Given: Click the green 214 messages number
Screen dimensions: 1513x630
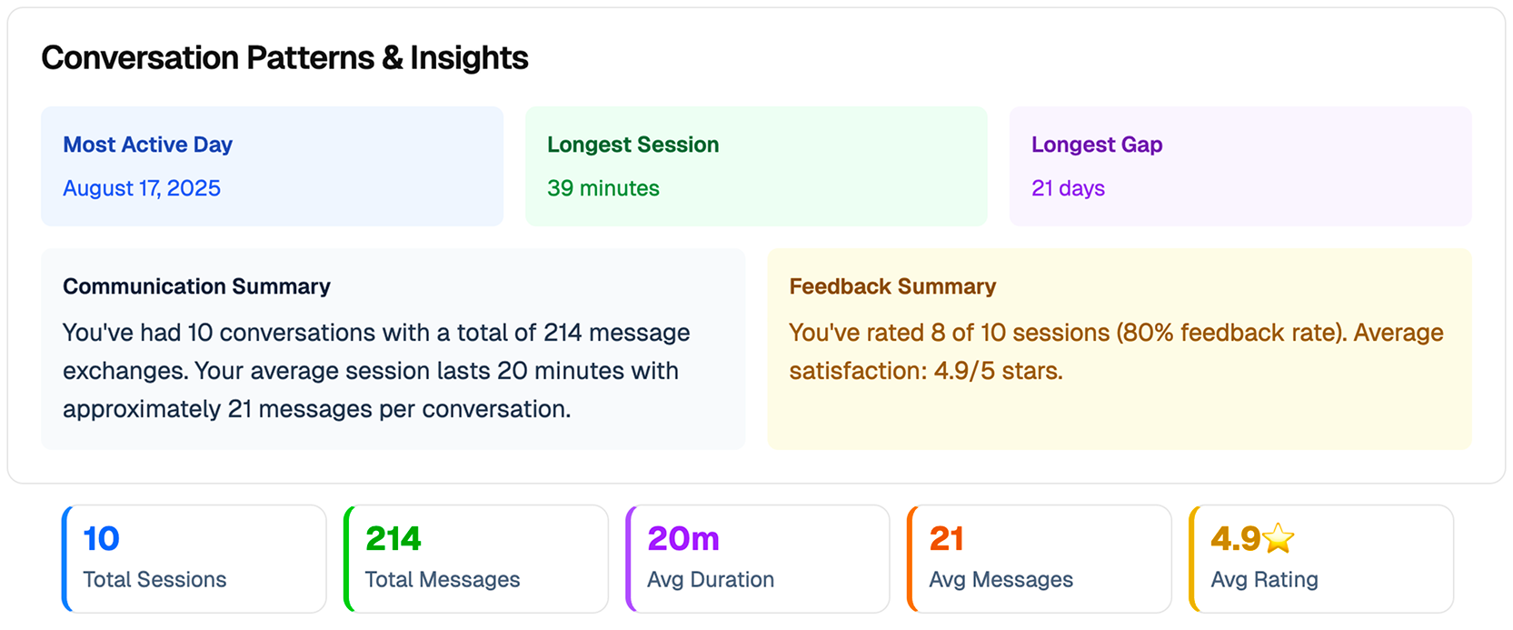Looking at the screenshot, I should (x=393, y=539).
